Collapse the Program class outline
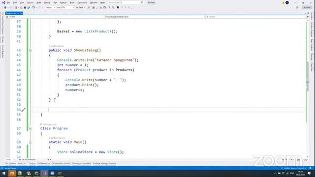The image size is (315, 177). (x=31, y=128)
